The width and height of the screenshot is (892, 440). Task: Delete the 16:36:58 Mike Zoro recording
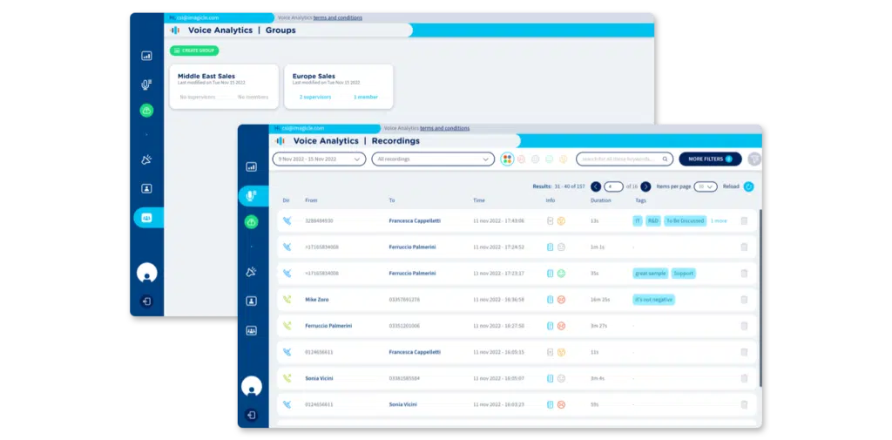[744, 300]
